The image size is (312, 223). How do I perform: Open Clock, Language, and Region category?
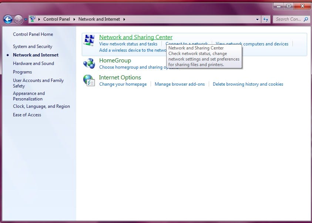click(x=41, y=106)
